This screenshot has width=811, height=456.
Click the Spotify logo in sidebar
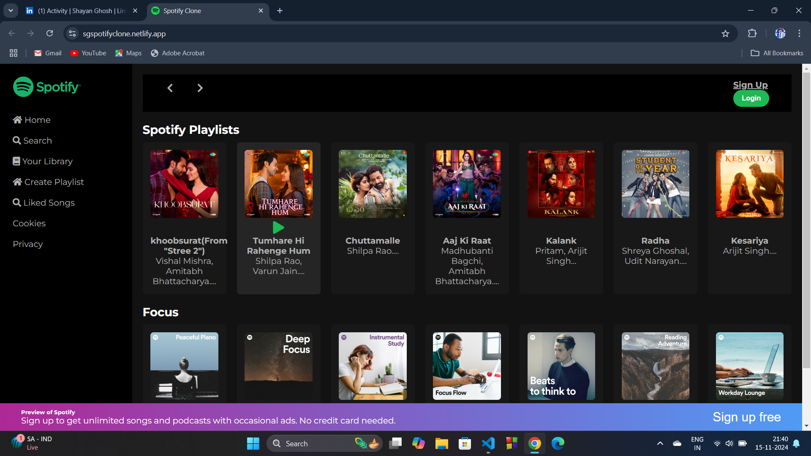[x=46, y=87]
